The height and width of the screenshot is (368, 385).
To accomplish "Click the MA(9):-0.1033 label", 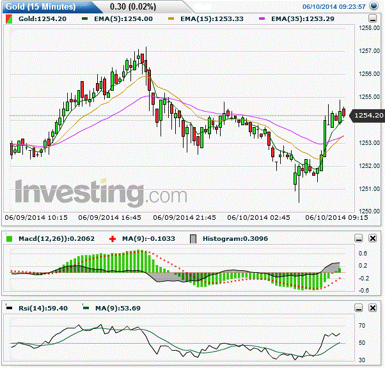I will point(148,239).
